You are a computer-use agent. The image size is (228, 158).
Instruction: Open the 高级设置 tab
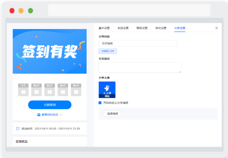coord(142,28)
